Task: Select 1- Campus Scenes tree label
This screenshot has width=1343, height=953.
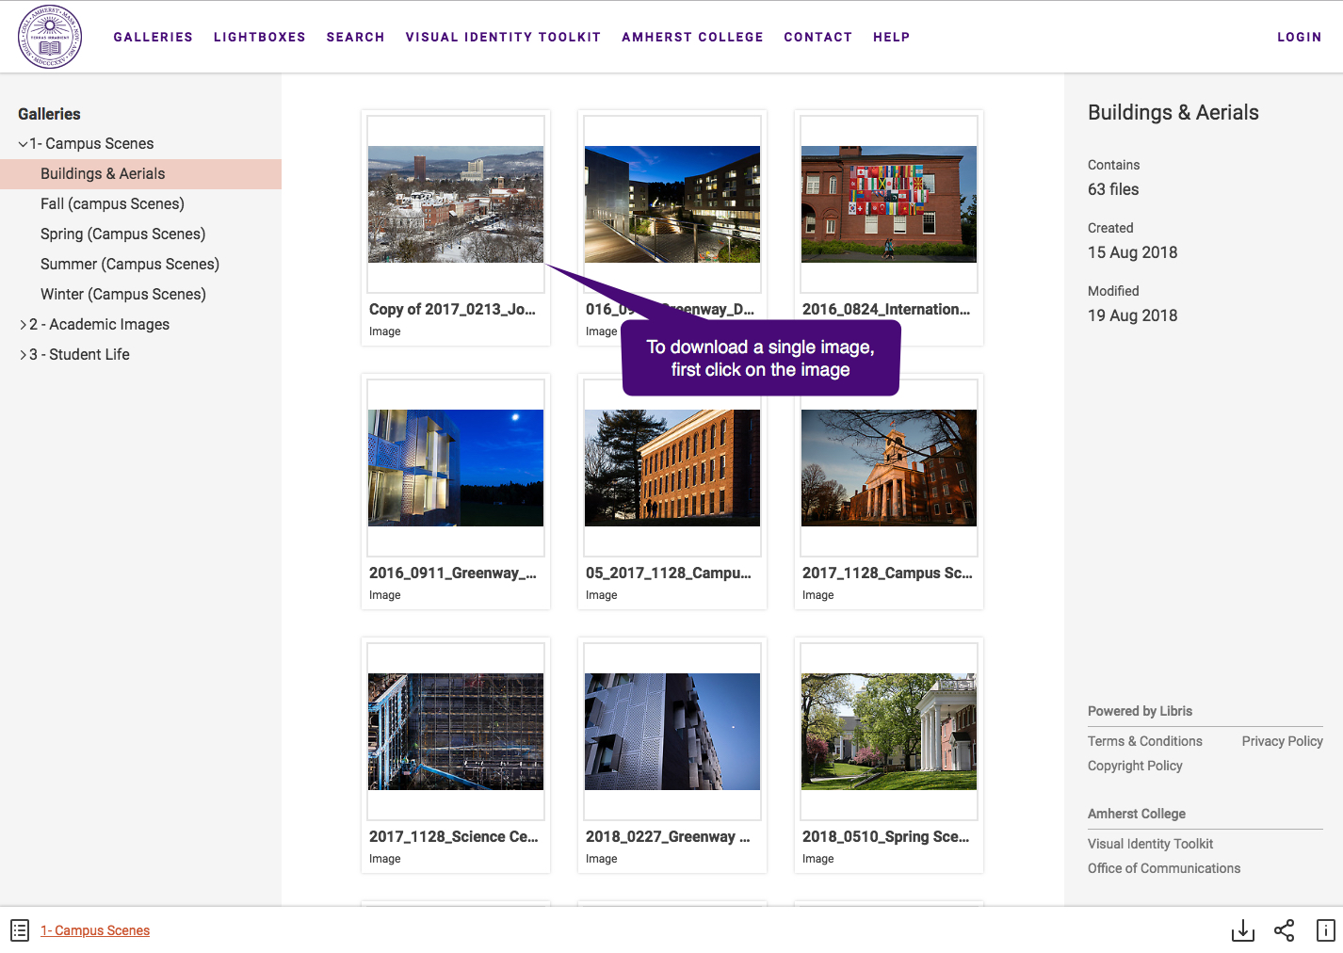Action: pyautogui.click(x=91, y=143)
